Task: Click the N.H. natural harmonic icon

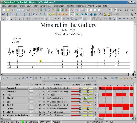Action: pos(27,78)
